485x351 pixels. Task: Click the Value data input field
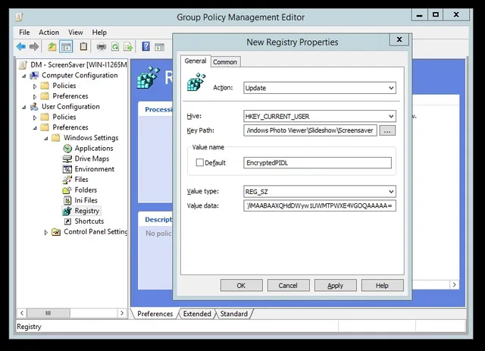320,205
